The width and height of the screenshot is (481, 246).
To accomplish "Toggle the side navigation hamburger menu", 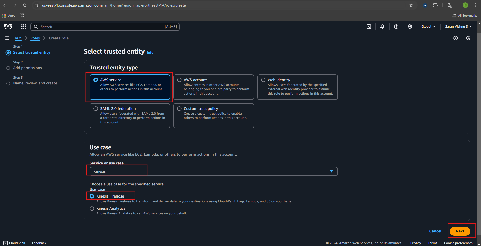I will pyautogui.click(x=7, y=38).
